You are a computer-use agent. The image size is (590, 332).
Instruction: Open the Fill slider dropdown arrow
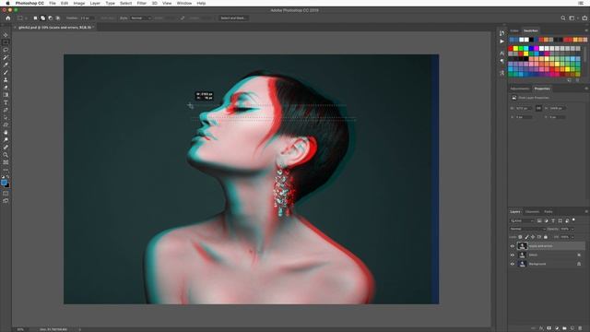pyautogui.click(x=572, y=237)
